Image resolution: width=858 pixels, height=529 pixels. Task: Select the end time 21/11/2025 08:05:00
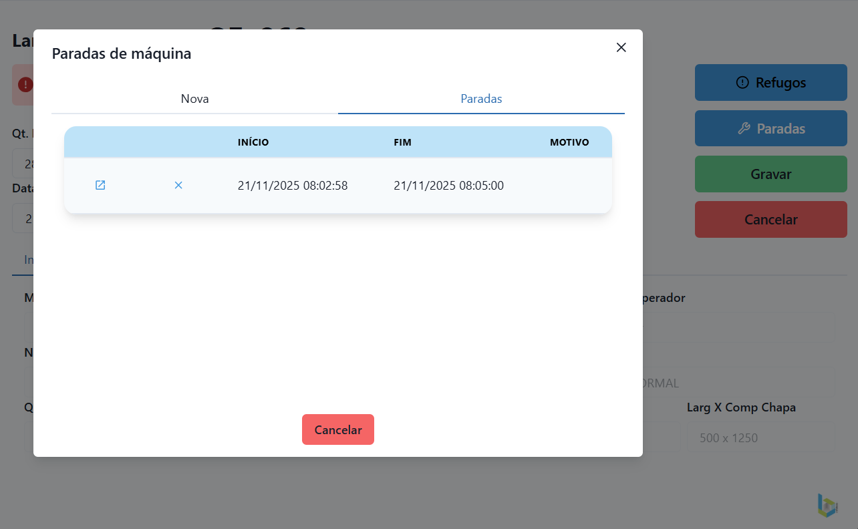(448, 186)
